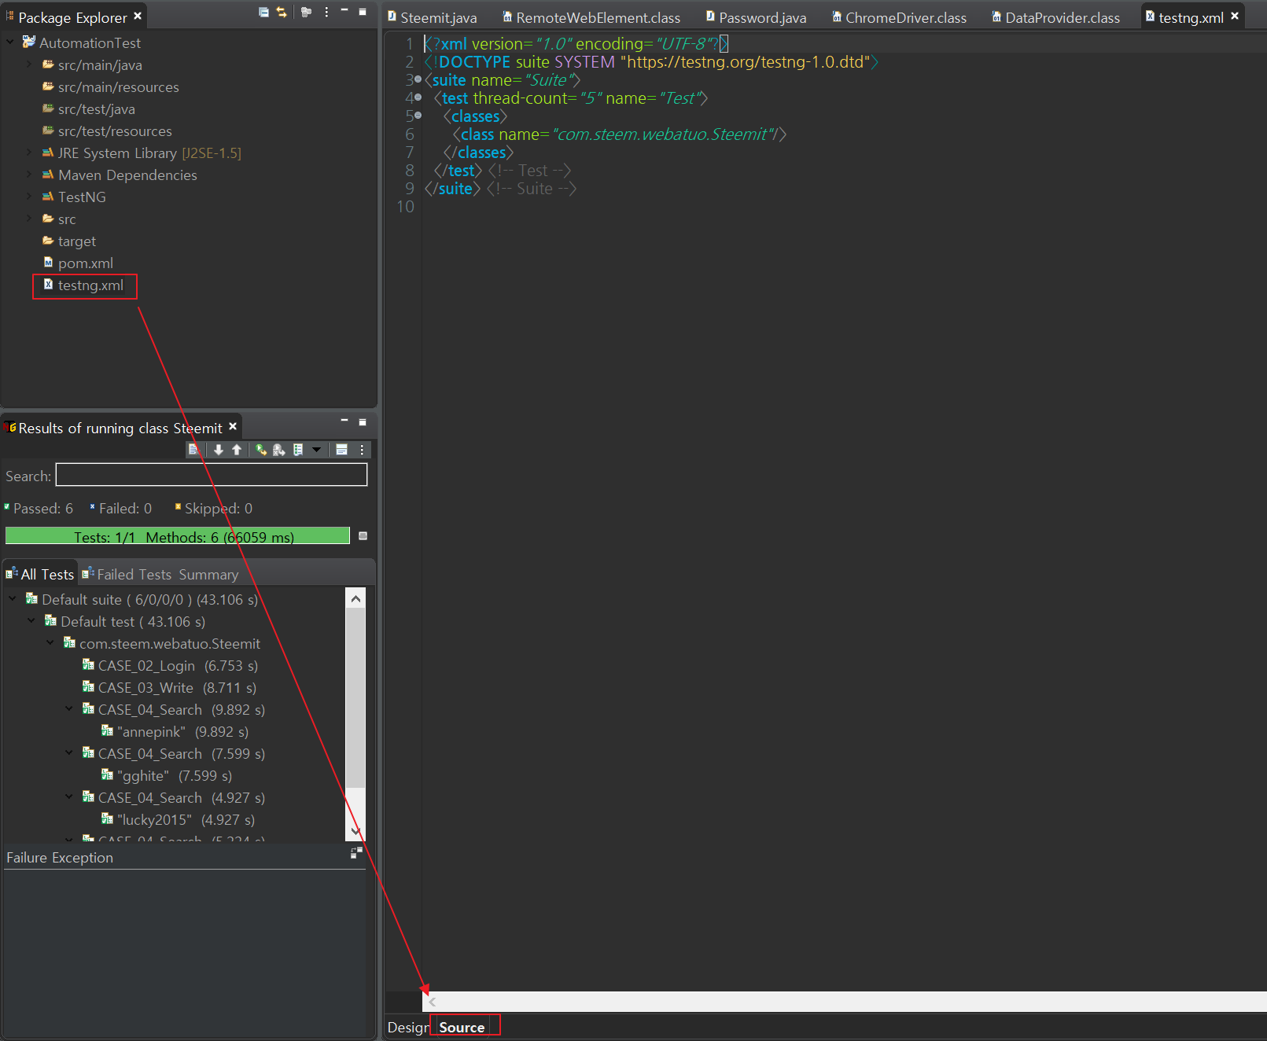1267x1041 pixels.
Task: Click the test history list icon
Action: pyautogui.click(x=298, y=450)
